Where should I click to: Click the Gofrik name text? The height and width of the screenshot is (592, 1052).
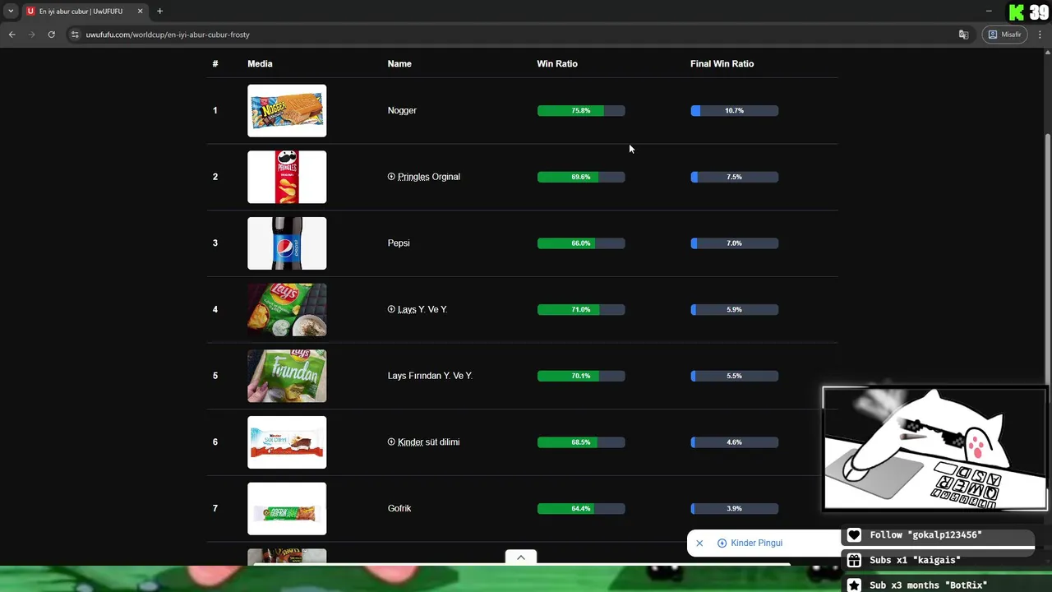pos(399,508)
